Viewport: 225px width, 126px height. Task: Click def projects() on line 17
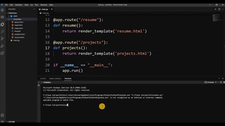click(x=70, y=48)
